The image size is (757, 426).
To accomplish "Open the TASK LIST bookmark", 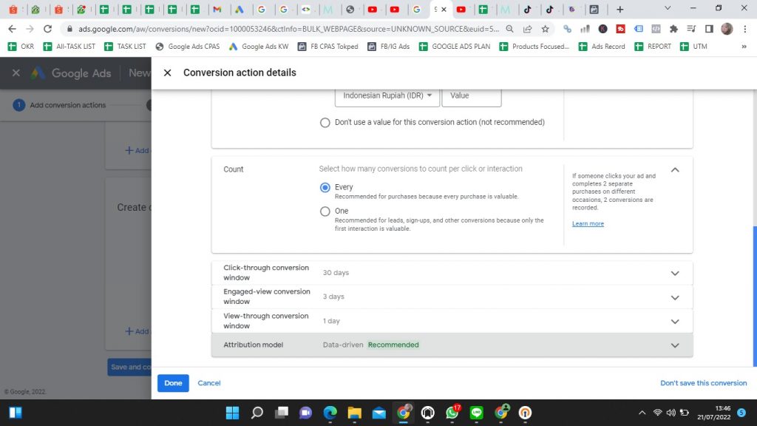I will point(125,47).
